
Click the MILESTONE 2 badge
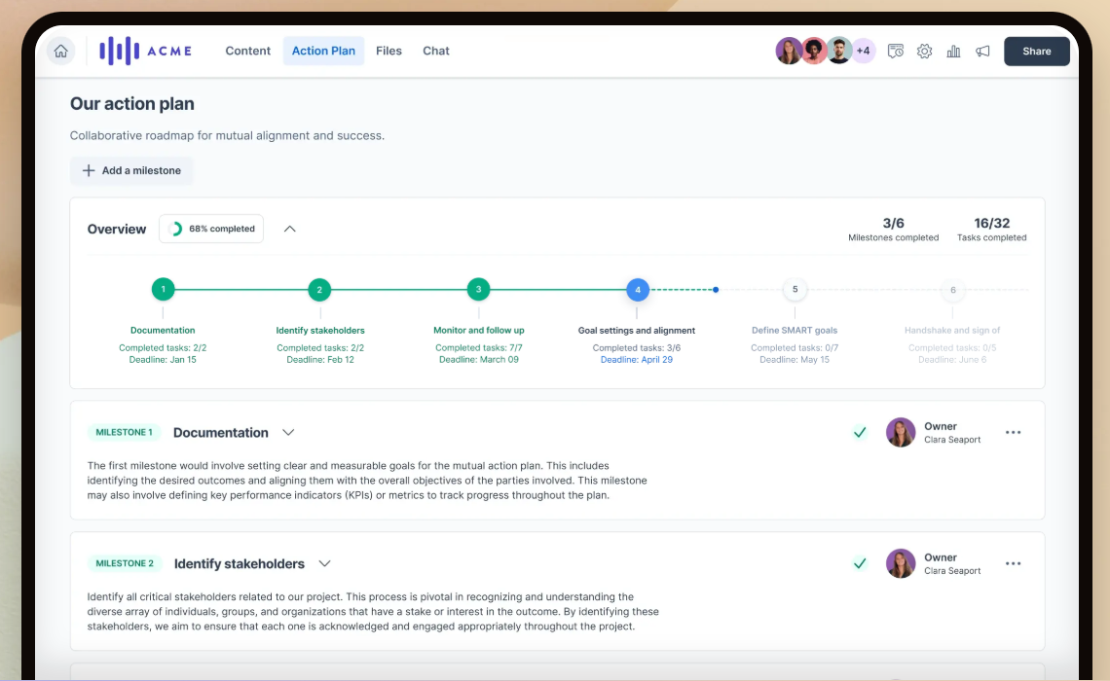[125, 563]
